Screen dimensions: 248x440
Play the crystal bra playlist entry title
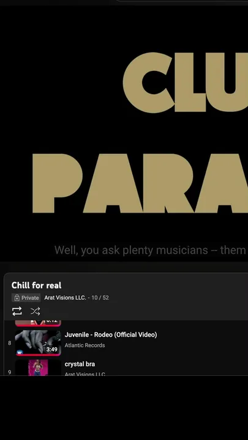(80, 364)
